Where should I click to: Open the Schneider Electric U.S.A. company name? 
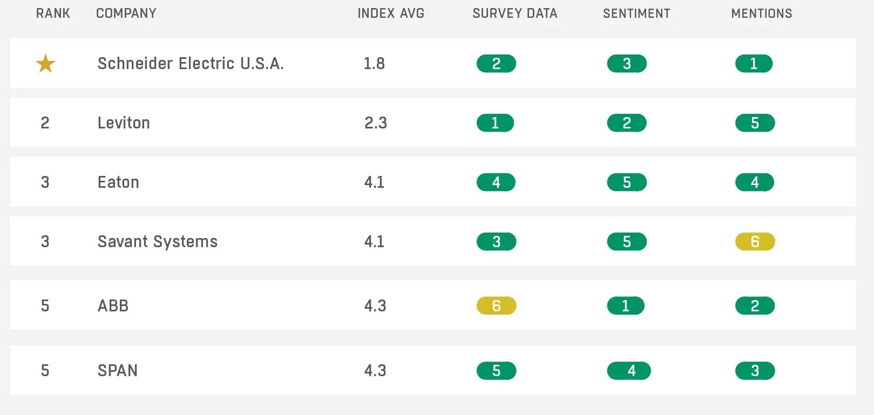click(191, 64)
